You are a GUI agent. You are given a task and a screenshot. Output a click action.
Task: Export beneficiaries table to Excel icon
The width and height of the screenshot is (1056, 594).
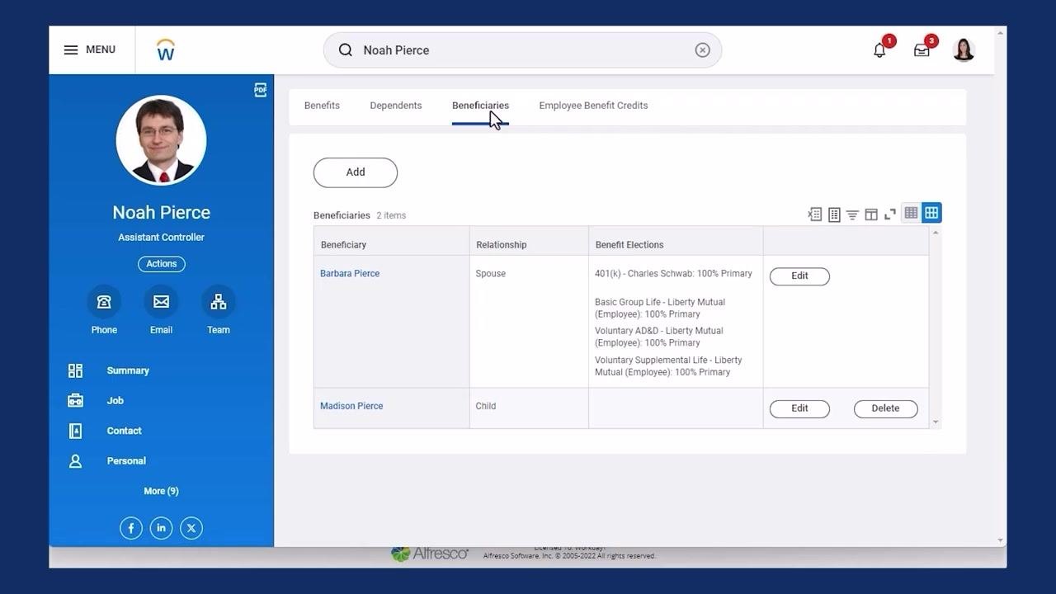click(815, 214)
